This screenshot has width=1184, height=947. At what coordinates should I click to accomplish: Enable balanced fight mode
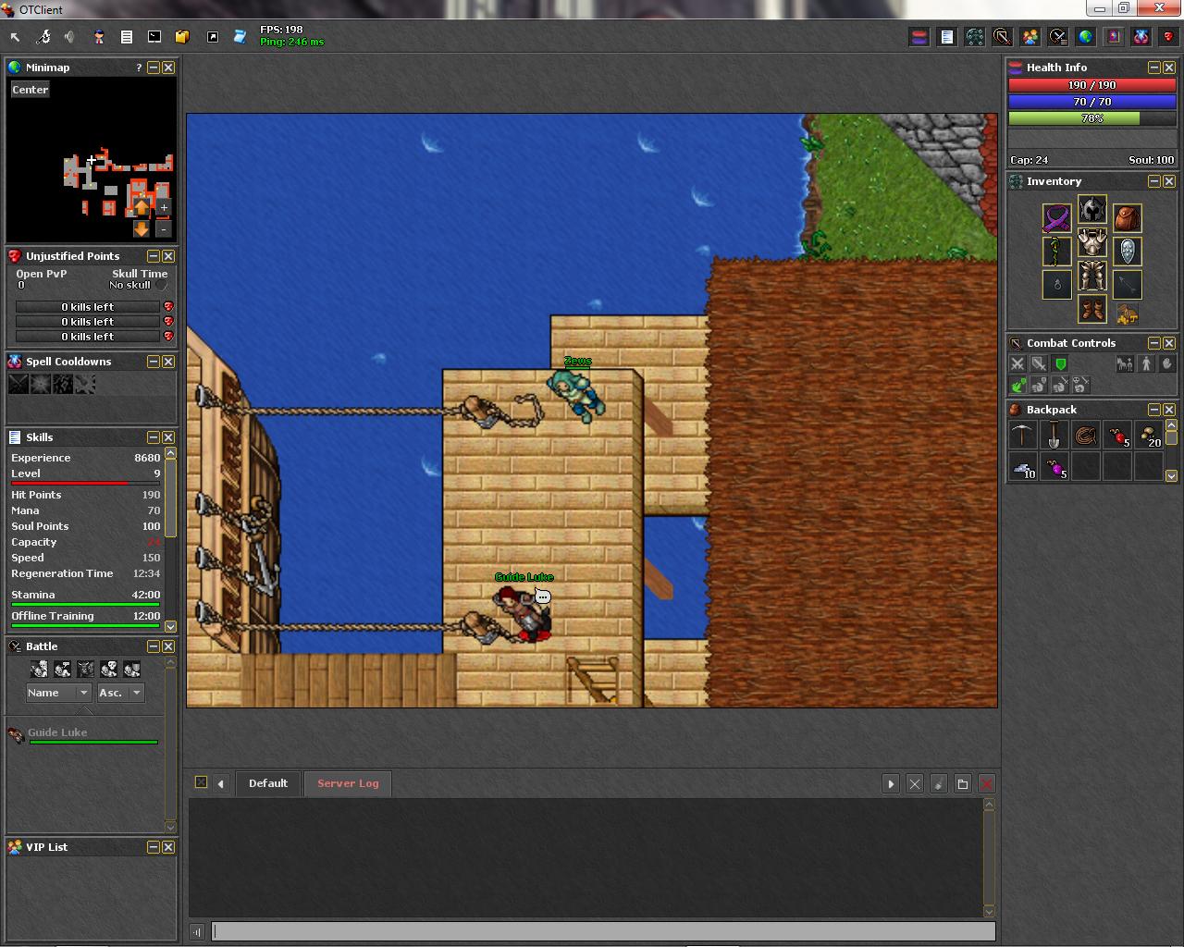click(1039, 364)
